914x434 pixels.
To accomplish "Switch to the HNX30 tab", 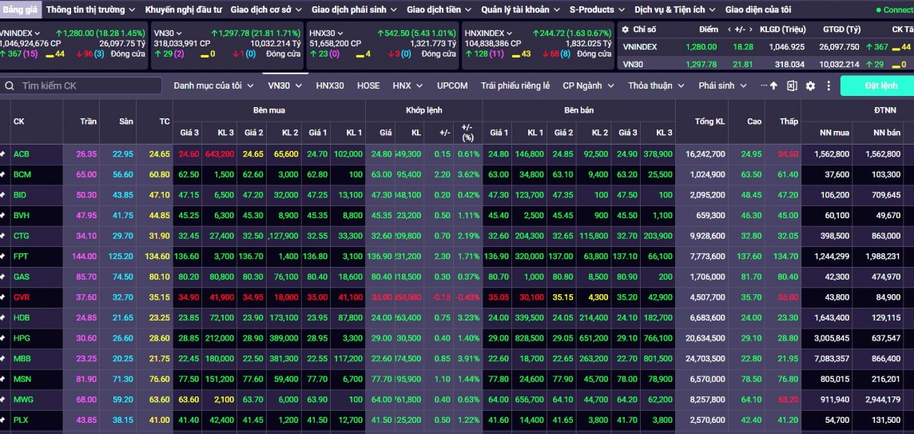I will tap(330, 86).
